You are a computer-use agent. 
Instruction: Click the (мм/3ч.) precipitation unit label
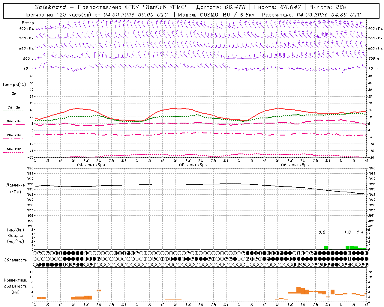point(16,230)
